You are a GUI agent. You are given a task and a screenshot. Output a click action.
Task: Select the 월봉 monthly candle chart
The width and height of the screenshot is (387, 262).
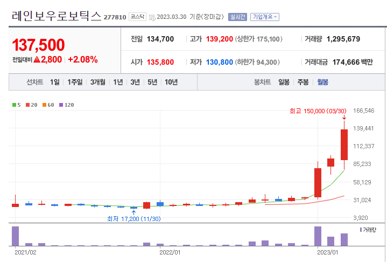[322, 82]
